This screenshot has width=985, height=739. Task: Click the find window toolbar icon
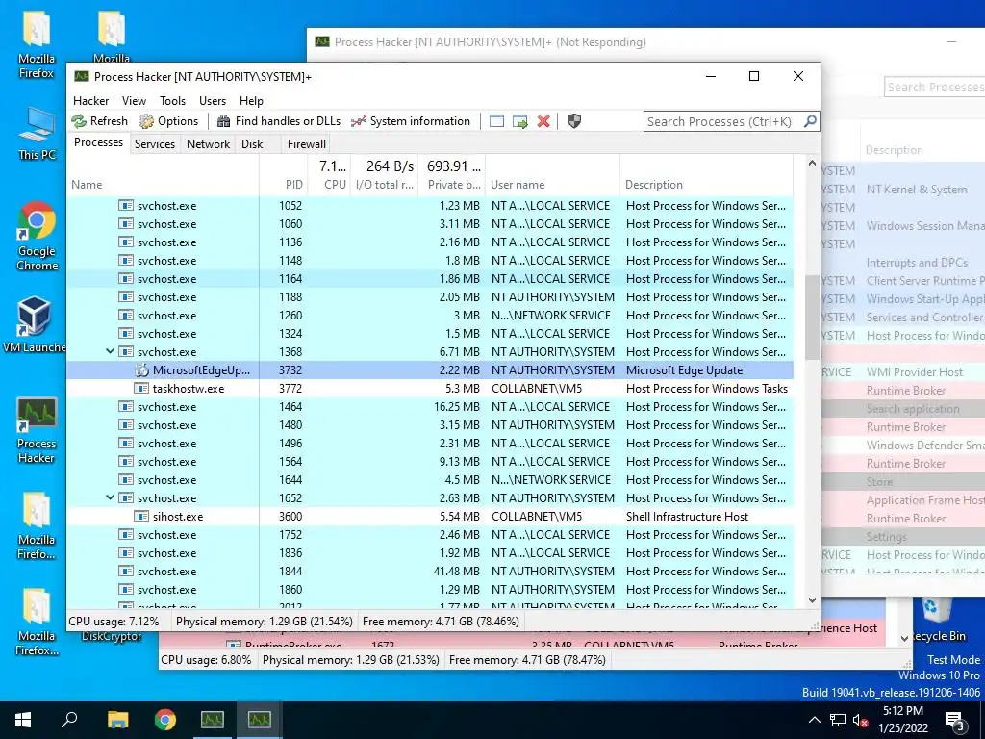pos(496,121)
